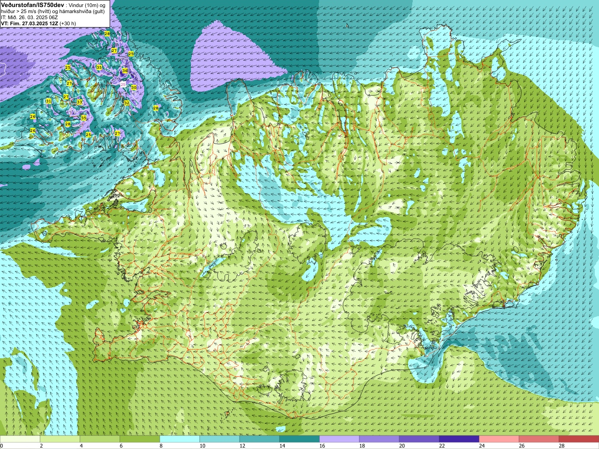Click the valid time 'VT: Fim. 27.03.2025 12Z'
The width and height of the screenshot is (599, 449).
tap(29, 23)
